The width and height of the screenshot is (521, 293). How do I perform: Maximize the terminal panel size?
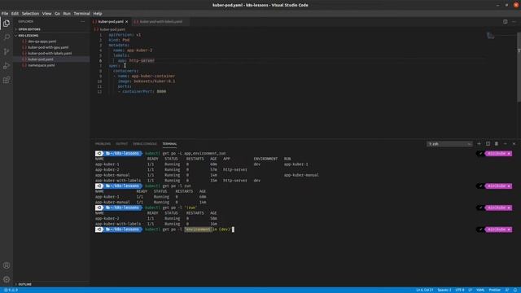506,144
